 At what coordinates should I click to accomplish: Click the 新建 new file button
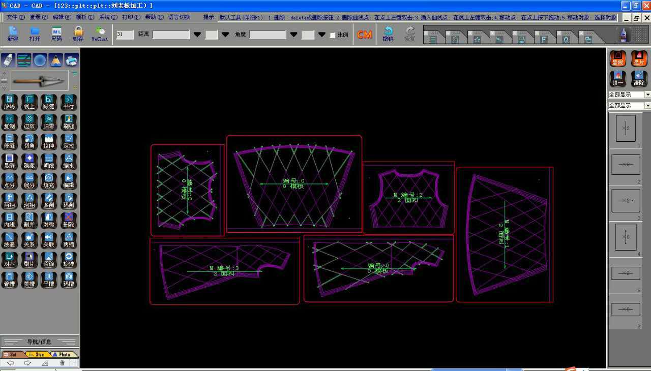point(13,34)
